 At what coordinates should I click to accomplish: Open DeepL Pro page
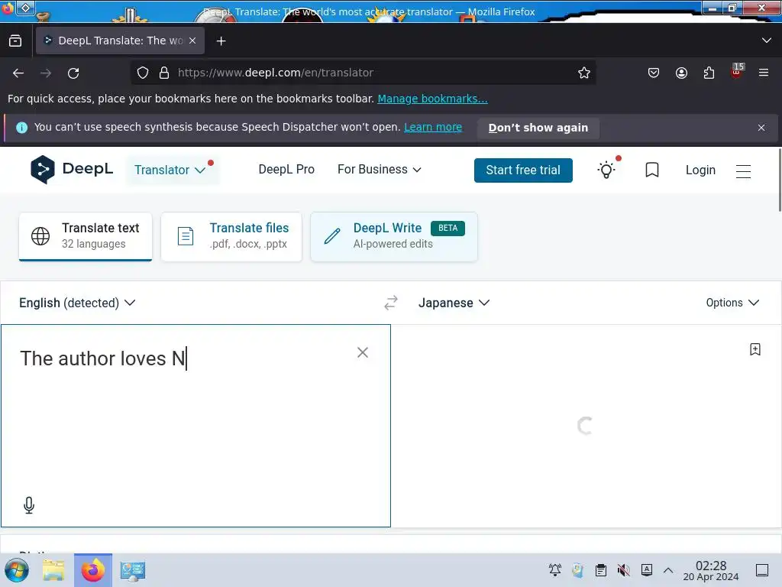tap(286, 170)
